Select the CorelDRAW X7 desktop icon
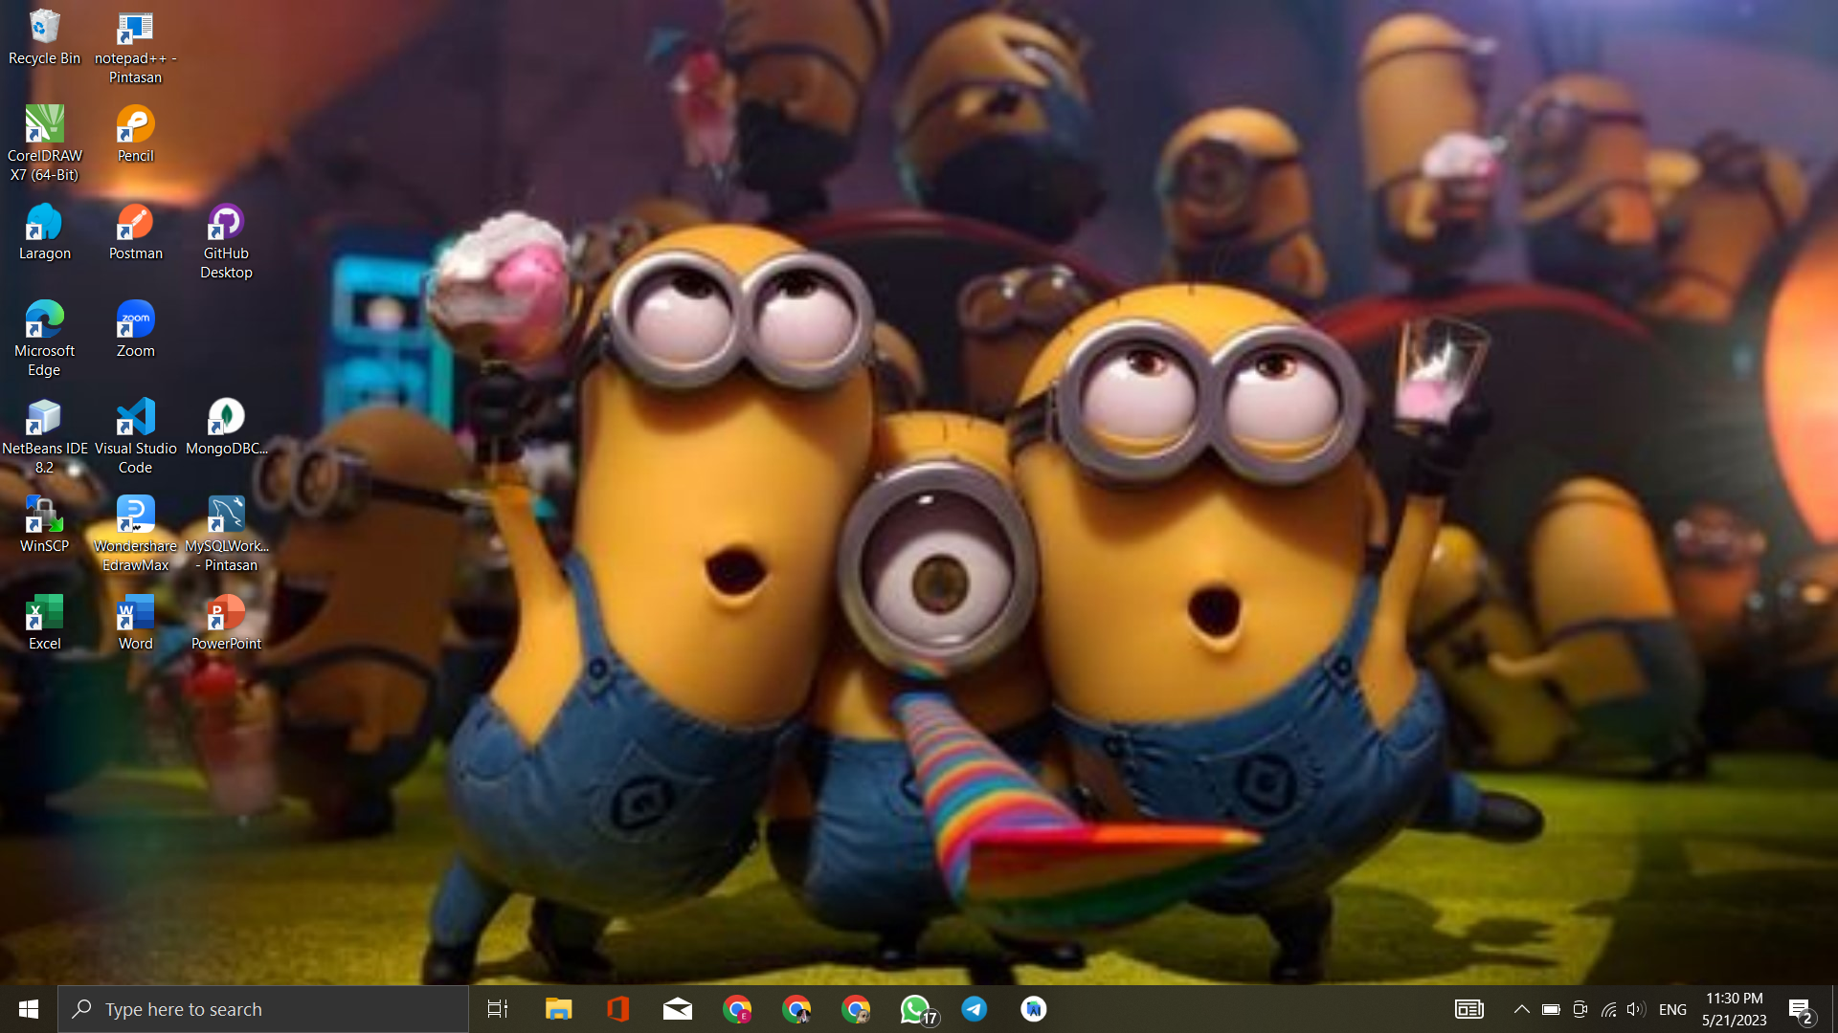Viewport: 1838px width, 1033px height. click(x=44, y=143)
